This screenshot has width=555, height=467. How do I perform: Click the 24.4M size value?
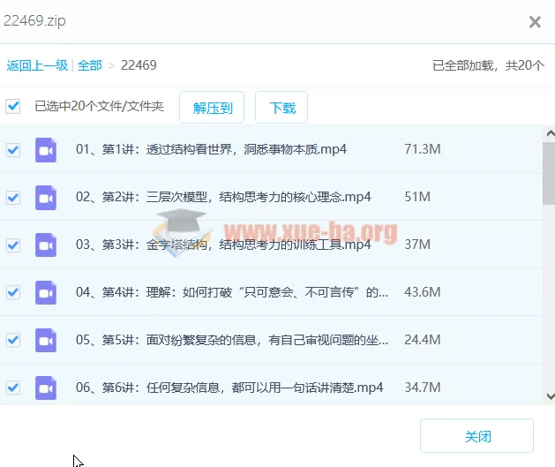coord(423,340)
